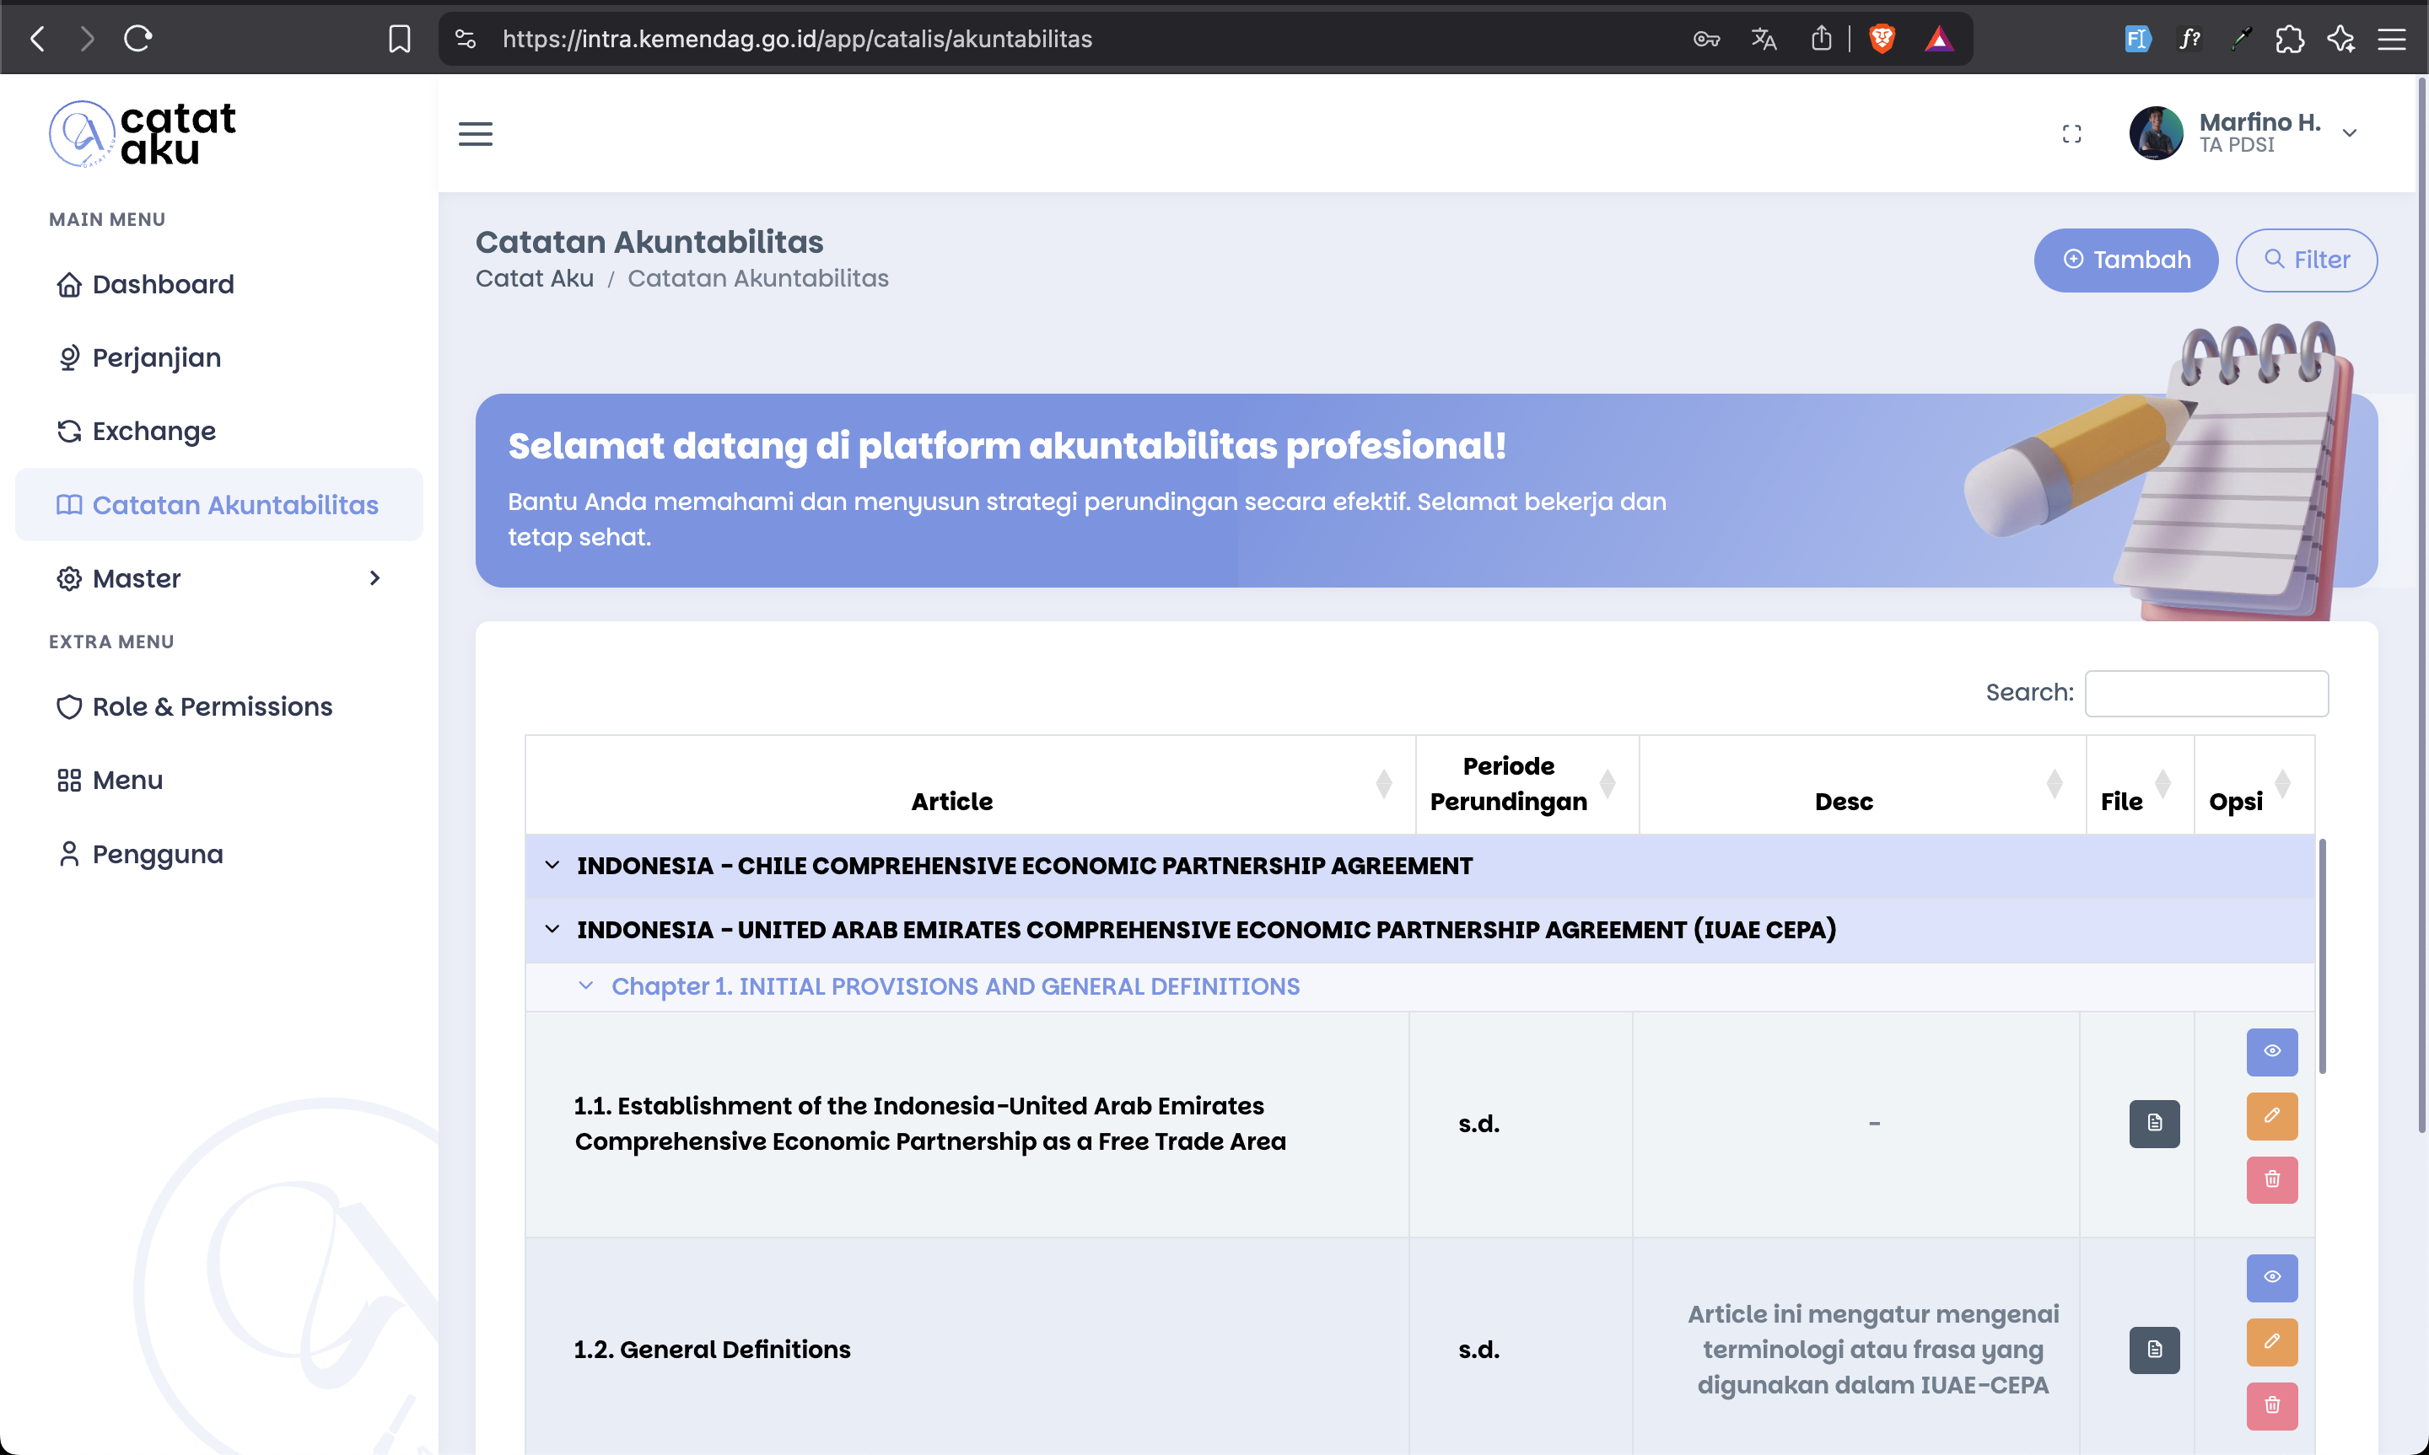2429x1455 pixels.
Task: Open Dashboard in main menu
Action: pyautogui.click(x=218, y=284)
